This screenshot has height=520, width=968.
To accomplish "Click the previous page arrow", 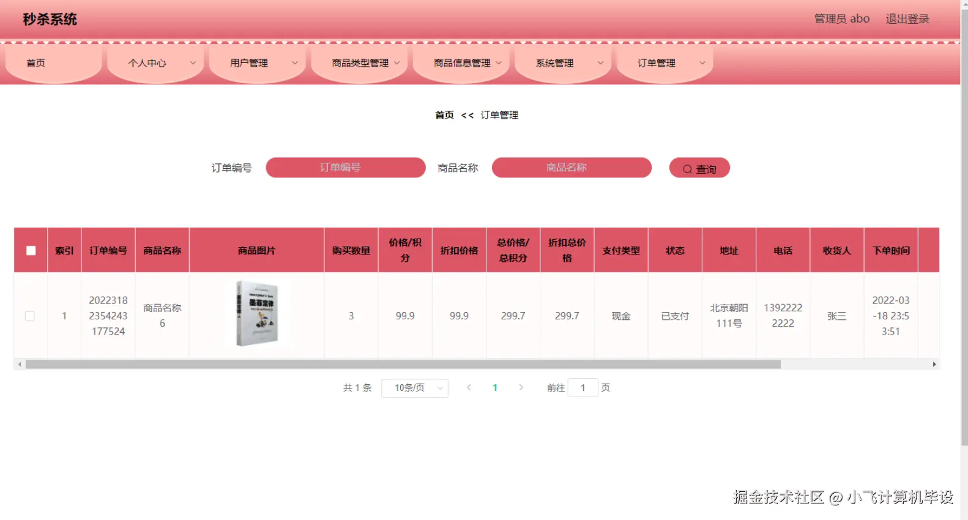I will [x=469, y=388].
